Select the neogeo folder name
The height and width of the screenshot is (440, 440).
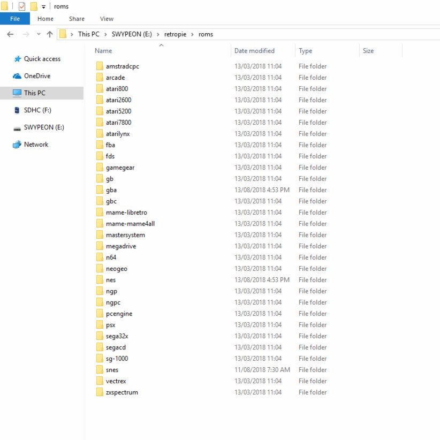tap(117, 269)
